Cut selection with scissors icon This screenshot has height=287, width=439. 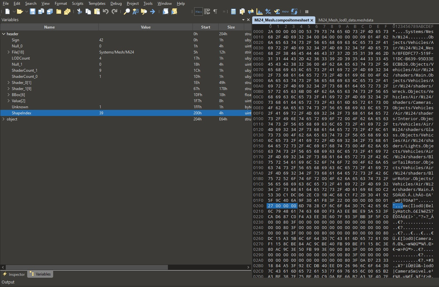point(79,11)
